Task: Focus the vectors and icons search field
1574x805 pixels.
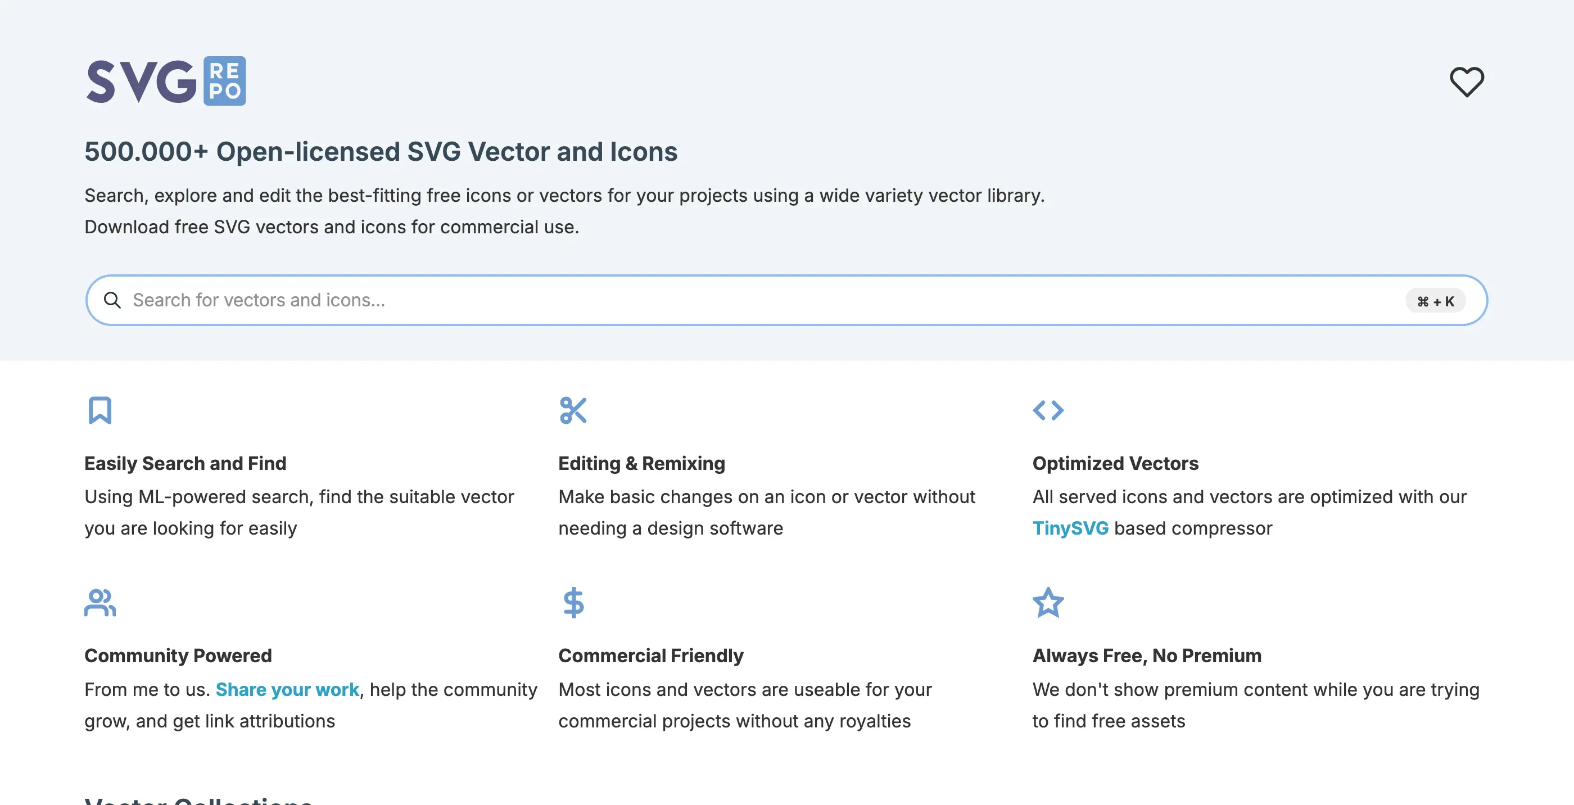Action: tap(786, 300)
